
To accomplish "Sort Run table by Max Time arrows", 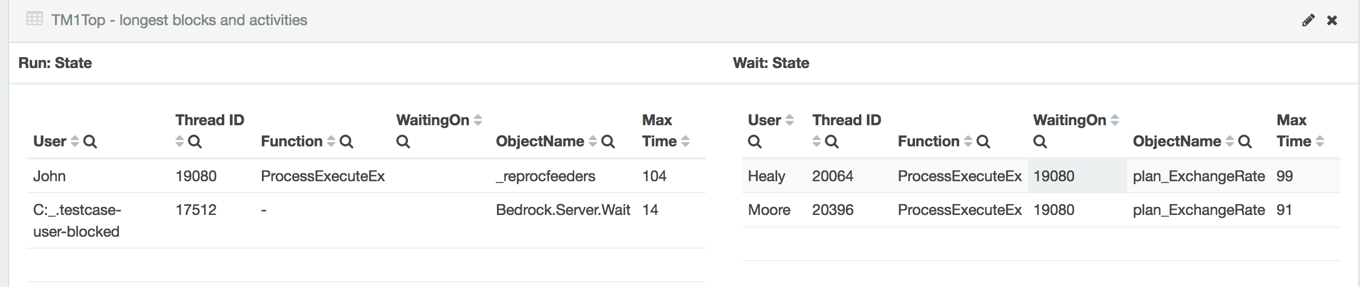I will (x=685, y=141).
